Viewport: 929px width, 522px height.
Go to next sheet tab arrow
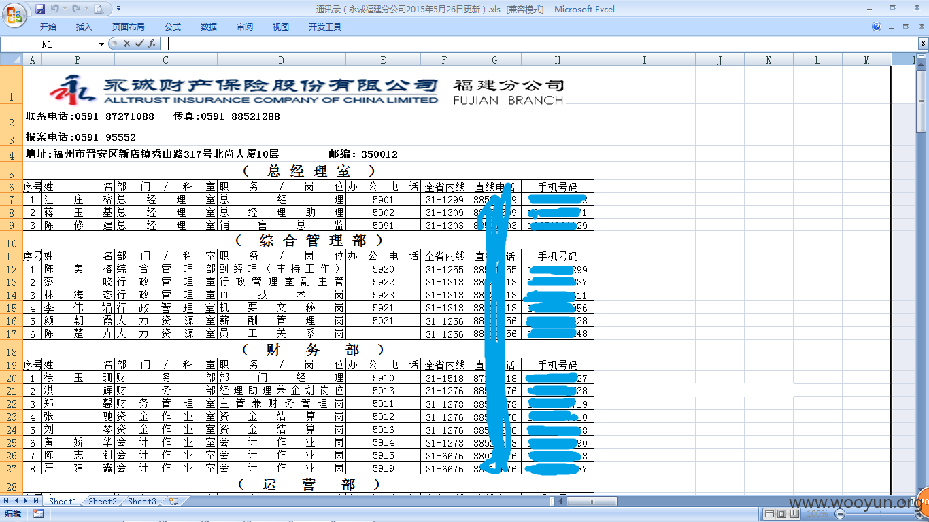click(27, 501)
